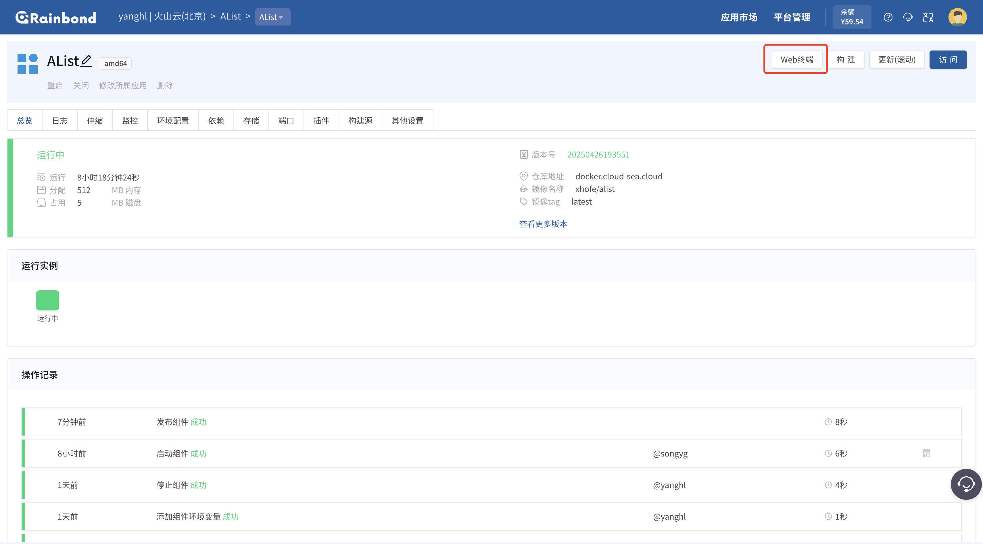Switch to the 日志 tab
Image resolution: width=983 pixels, height=544 pixels.
[60, 121]
